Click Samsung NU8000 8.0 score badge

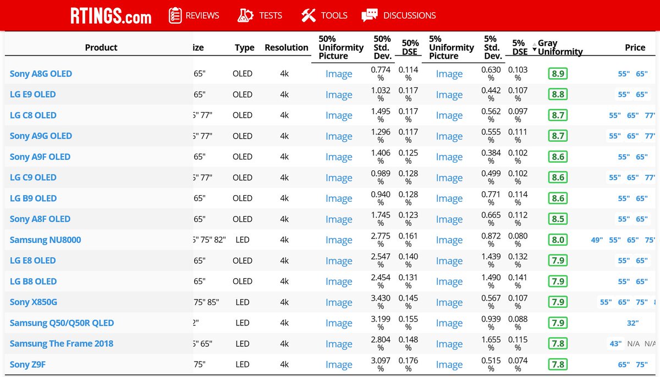coord(558,240)
